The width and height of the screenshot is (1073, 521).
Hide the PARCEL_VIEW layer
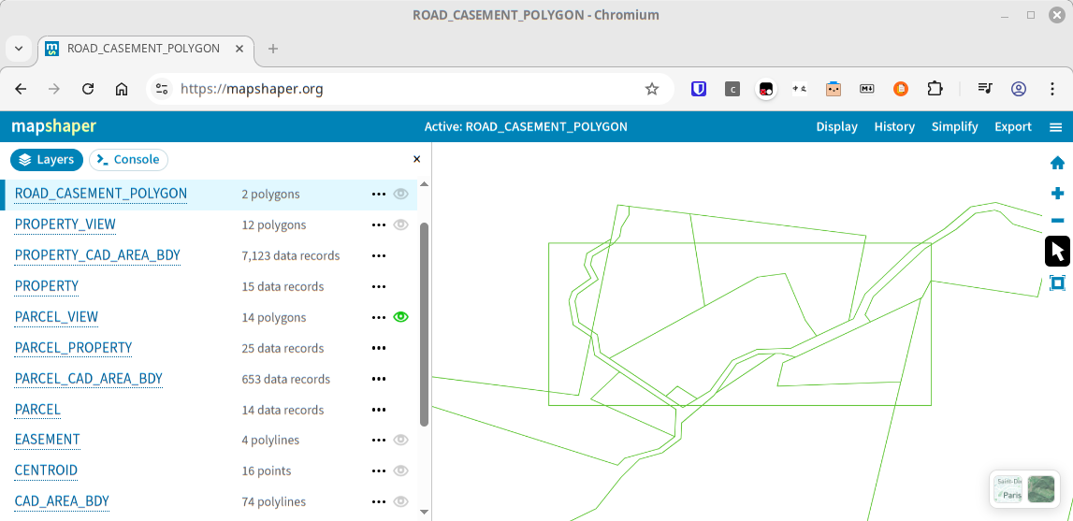(401, 317)
